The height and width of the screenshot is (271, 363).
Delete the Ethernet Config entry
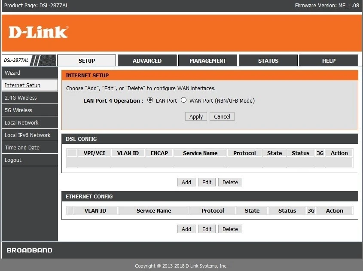(x=230, y=229)
